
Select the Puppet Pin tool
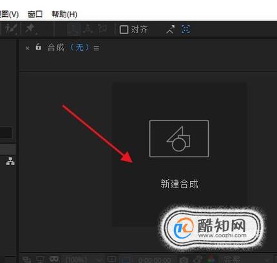pos(31,29)
